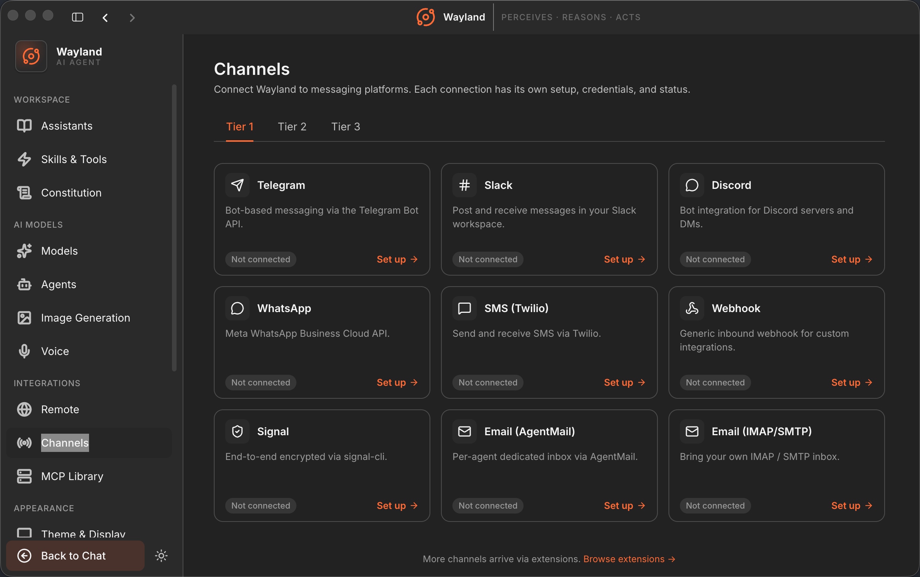Viewport: 920px width, 577px height.
Task: Click the Telegram card title
Action: (281, 185)
